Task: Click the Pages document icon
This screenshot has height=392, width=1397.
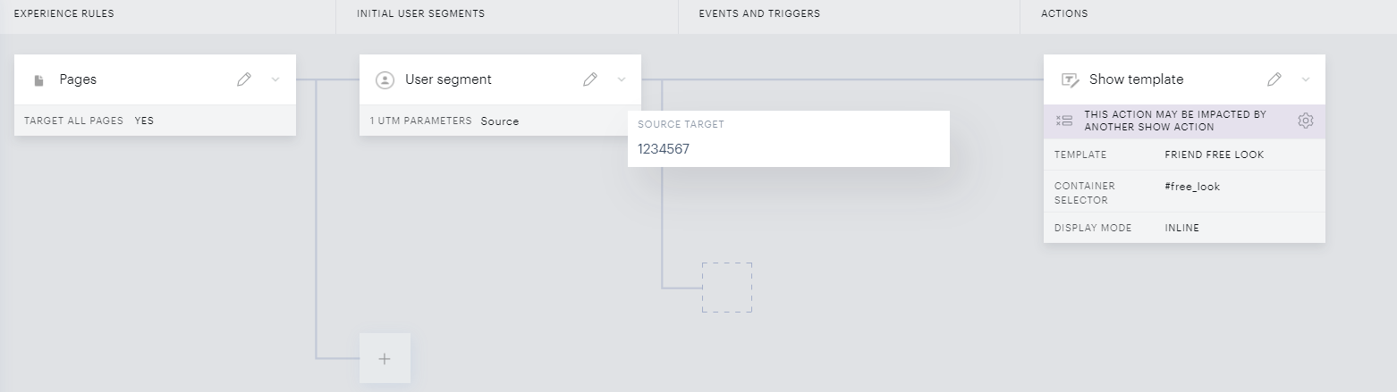Action: pyautogui.click(x=38, y=80)
